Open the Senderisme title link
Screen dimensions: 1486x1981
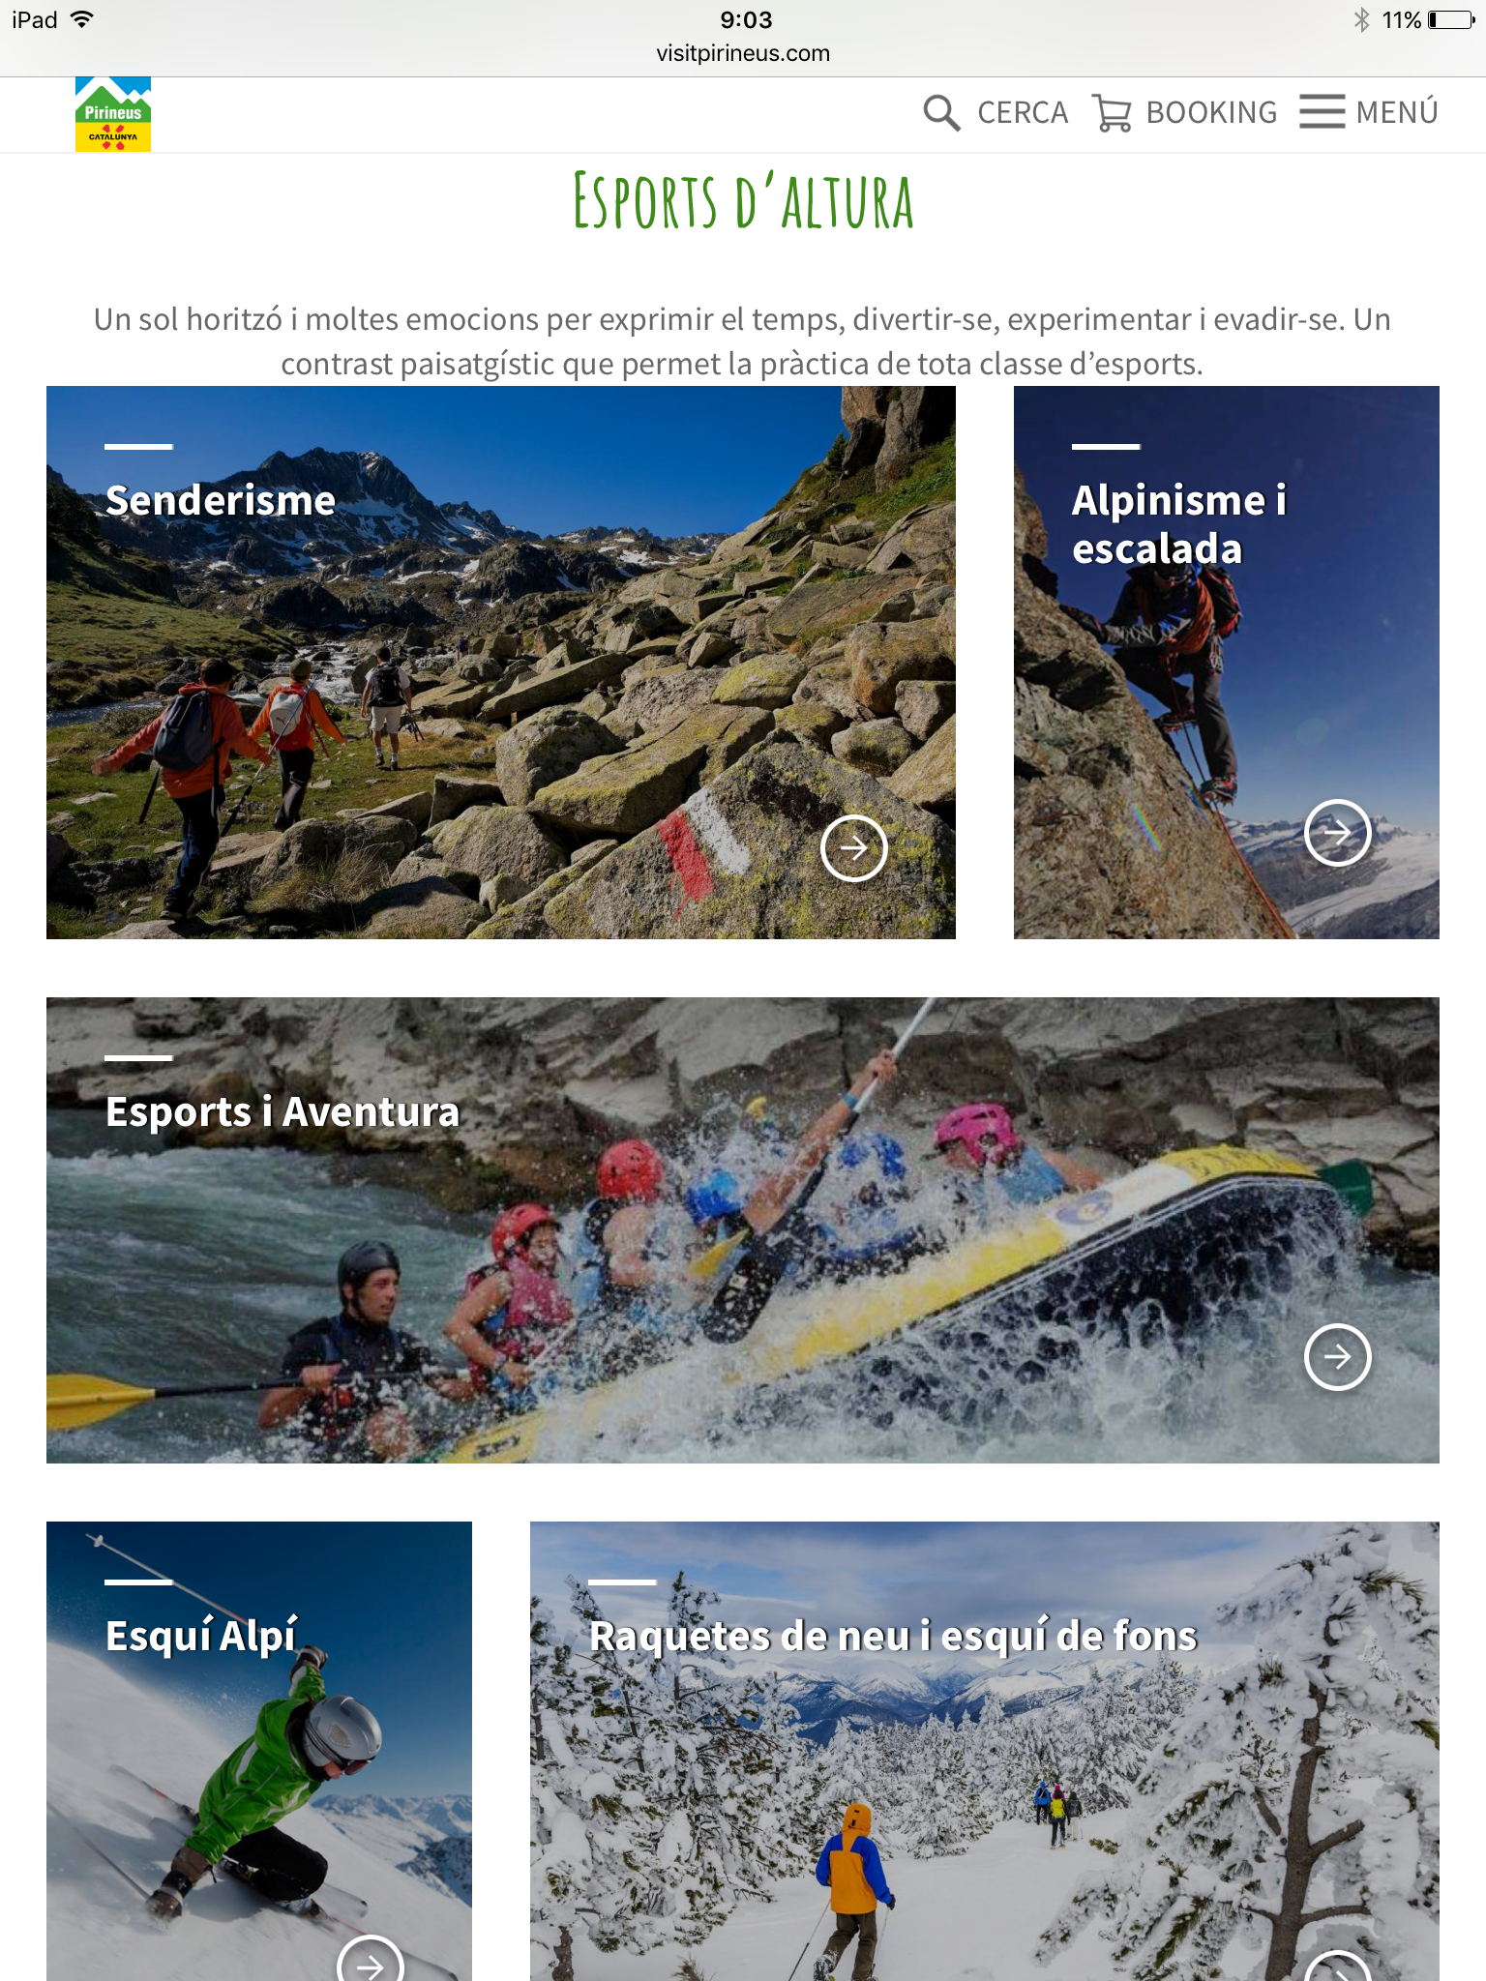221,500
